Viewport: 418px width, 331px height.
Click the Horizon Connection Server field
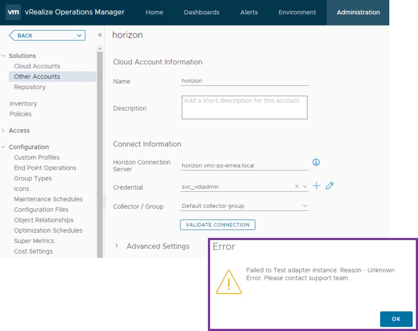point(244,165)
